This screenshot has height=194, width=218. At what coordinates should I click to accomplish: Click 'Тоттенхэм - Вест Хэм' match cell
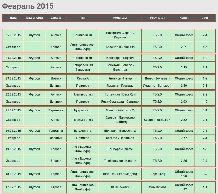120,94
